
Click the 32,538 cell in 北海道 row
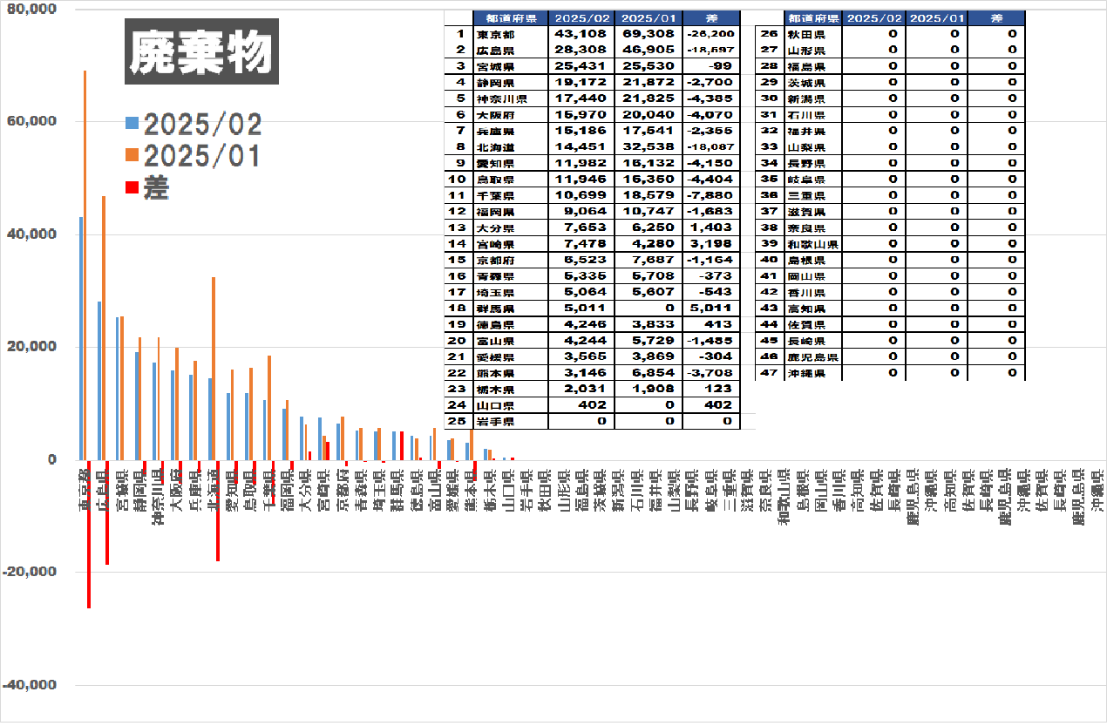[649, 147]
